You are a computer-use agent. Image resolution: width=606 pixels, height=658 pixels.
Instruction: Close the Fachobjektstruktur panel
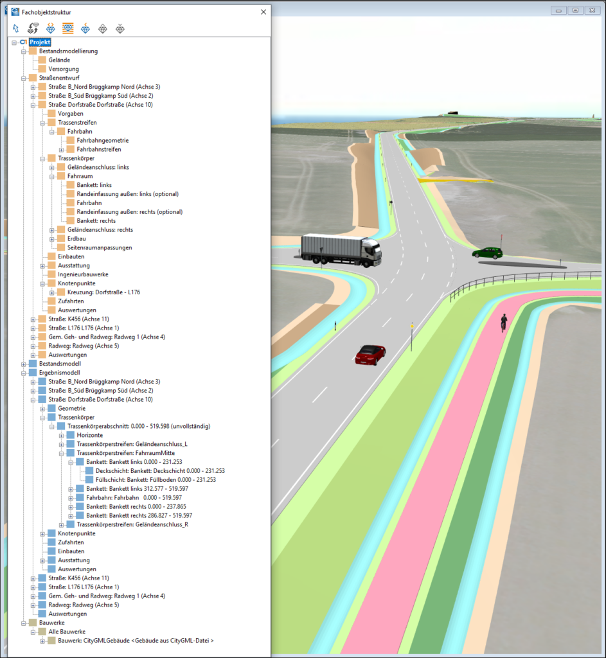(x=263, y=12)
